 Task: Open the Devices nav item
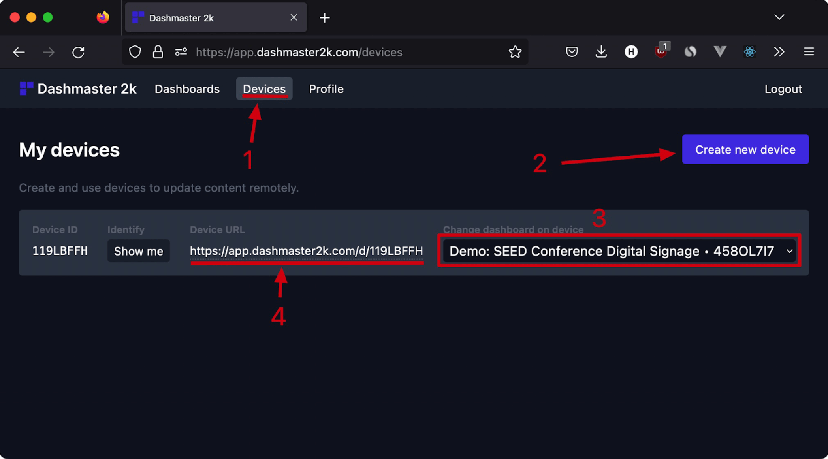point(264,89)
